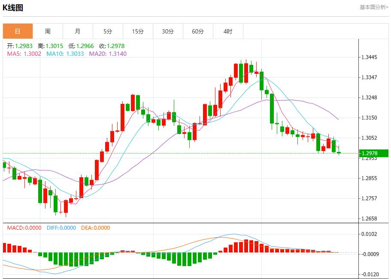This screenshot has width=391, height=279.
Task: Choose the 15分 timeframe tab
Action: tap(138, 31)
